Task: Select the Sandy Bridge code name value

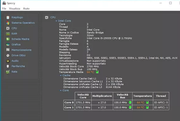Action: (x=95, y=33)
